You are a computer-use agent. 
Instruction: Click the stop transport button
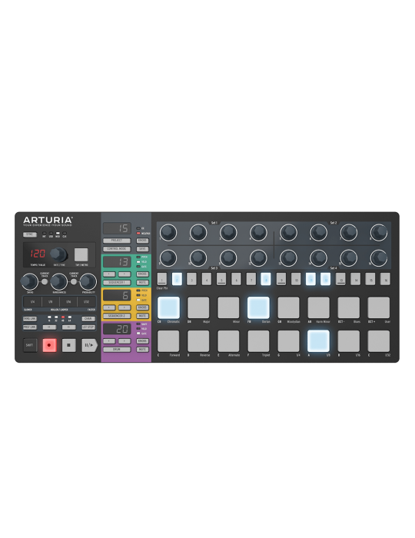(68, 345)
